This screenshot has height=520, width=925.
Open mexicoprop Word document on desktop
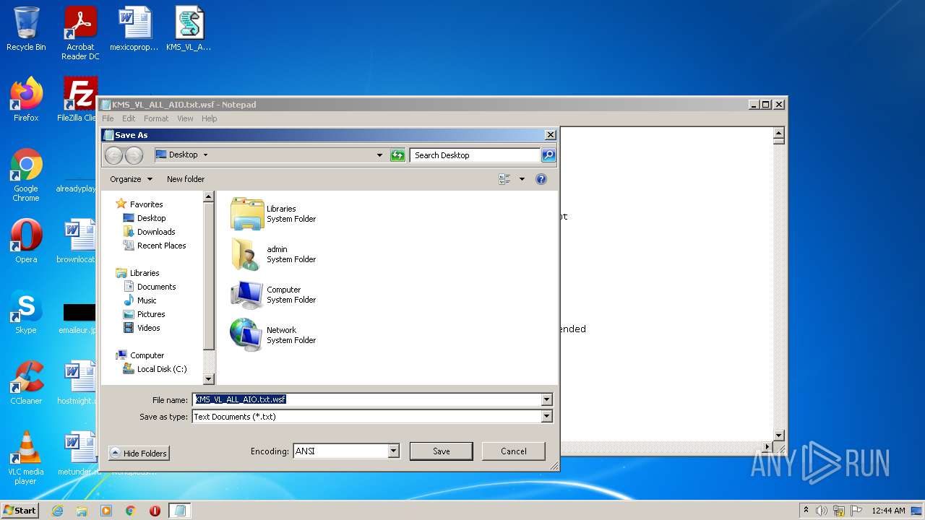[134, 29]
